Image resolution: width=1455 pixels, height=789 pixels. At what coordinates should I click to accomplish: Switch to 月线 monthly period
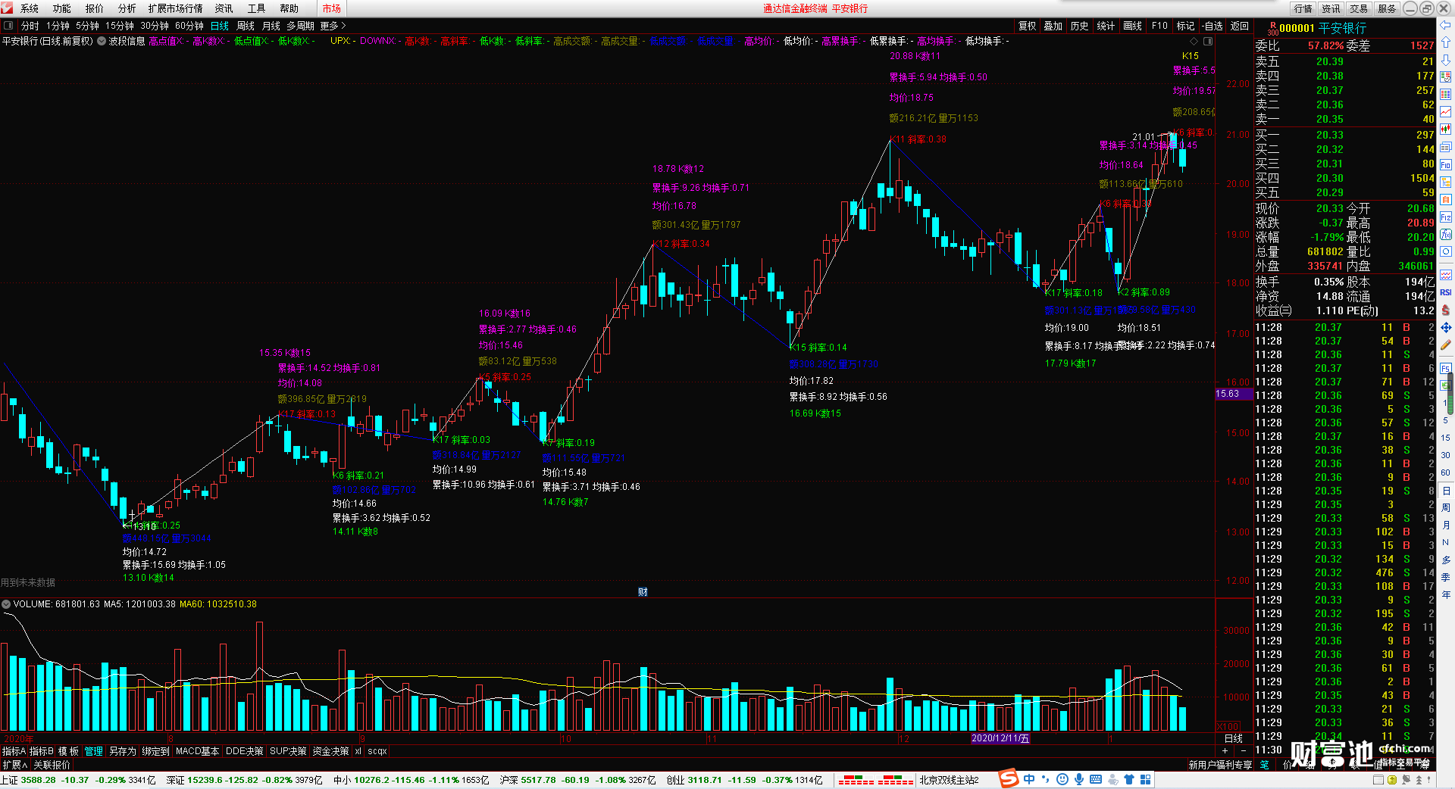click(271, 26)
